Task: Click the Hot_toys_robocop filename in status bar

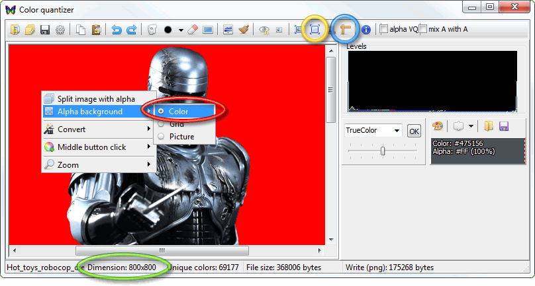Action: (46, 268)
